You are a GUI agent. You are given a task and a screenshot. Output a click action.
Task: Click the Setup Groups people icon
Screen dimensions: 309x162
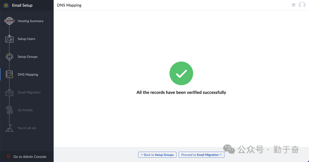(9, 57)
